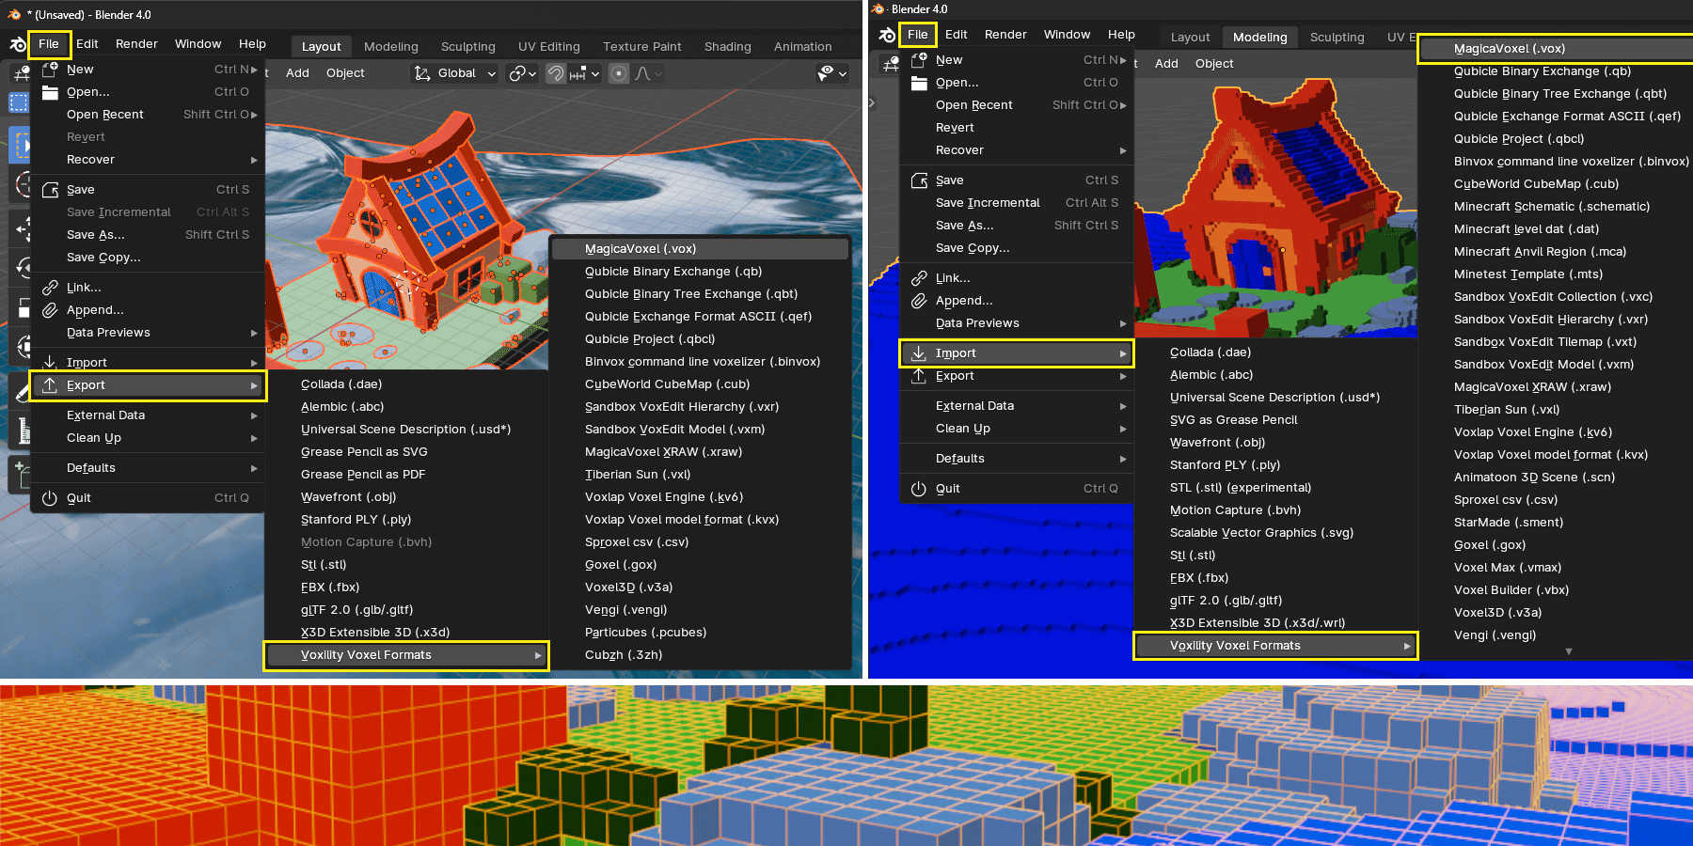Click the editor type icon in right window
The image size is (1693, 846).
click(x=890, y=63)
